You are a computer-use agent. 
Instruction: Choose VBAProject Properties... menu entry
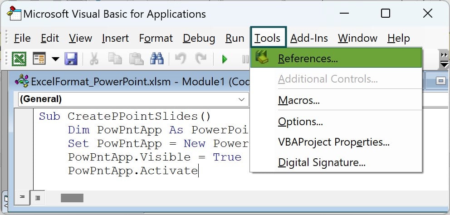pos(336,142)
